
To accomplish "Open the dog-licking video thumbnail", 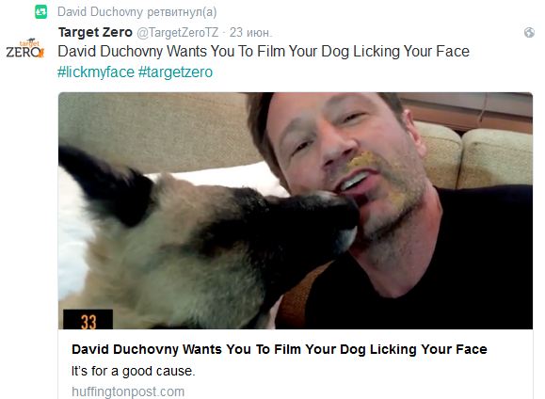I will [296, 211].
